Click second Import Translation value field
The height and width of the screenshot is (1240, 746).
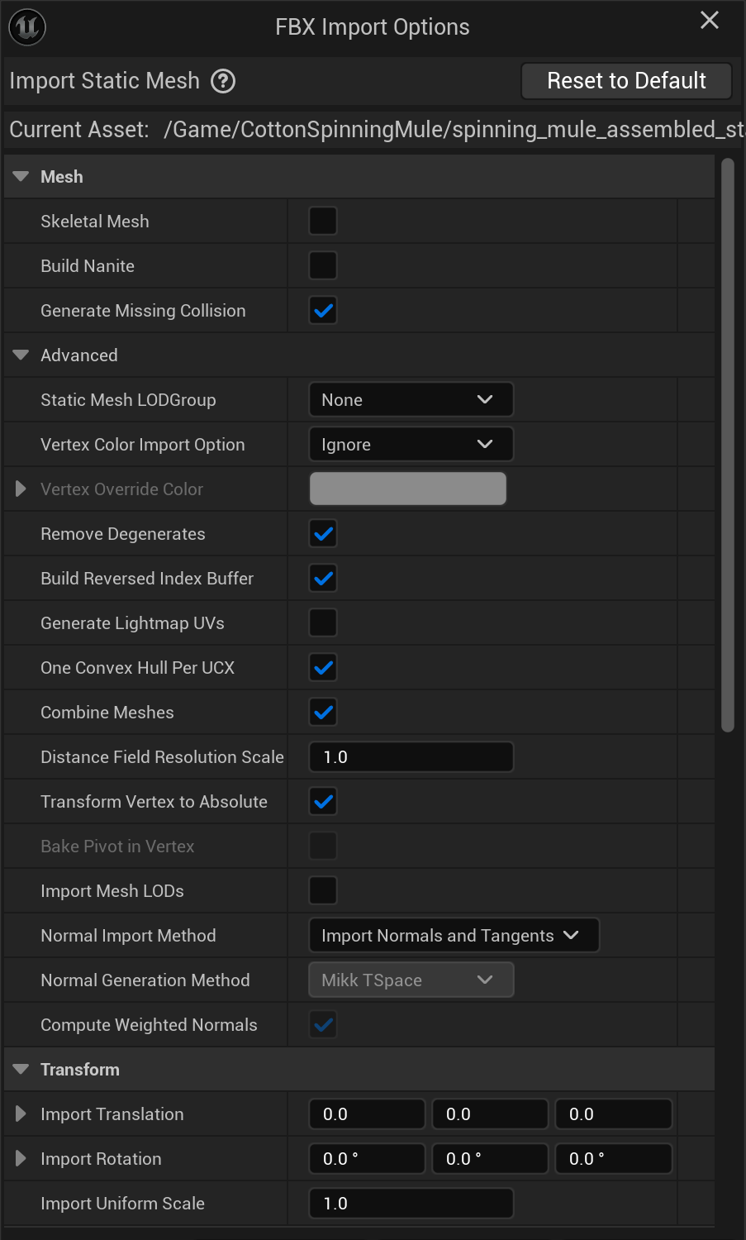click(491, 1114)
